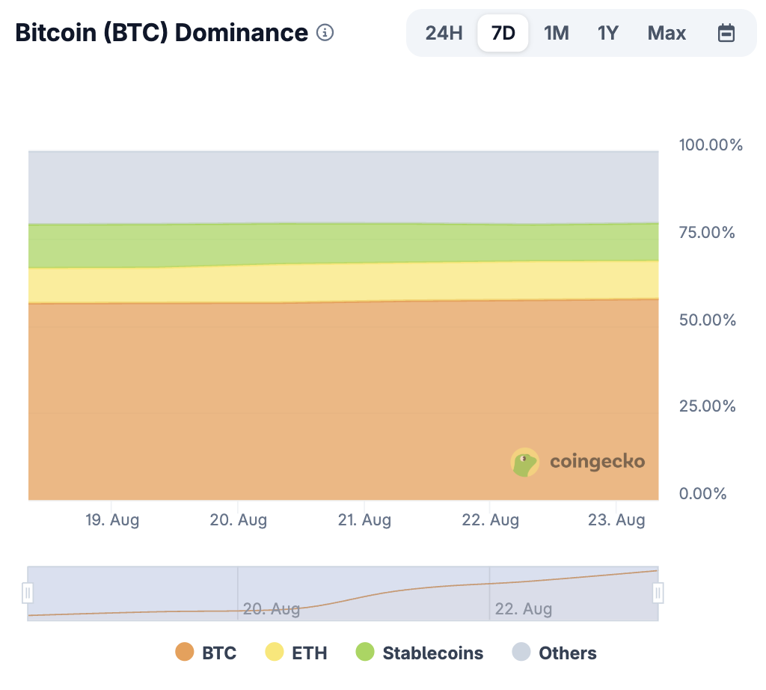Switch to the 24H time range
Image resolution: width=766 pixels, height=690 pixels.
point(444,33)
